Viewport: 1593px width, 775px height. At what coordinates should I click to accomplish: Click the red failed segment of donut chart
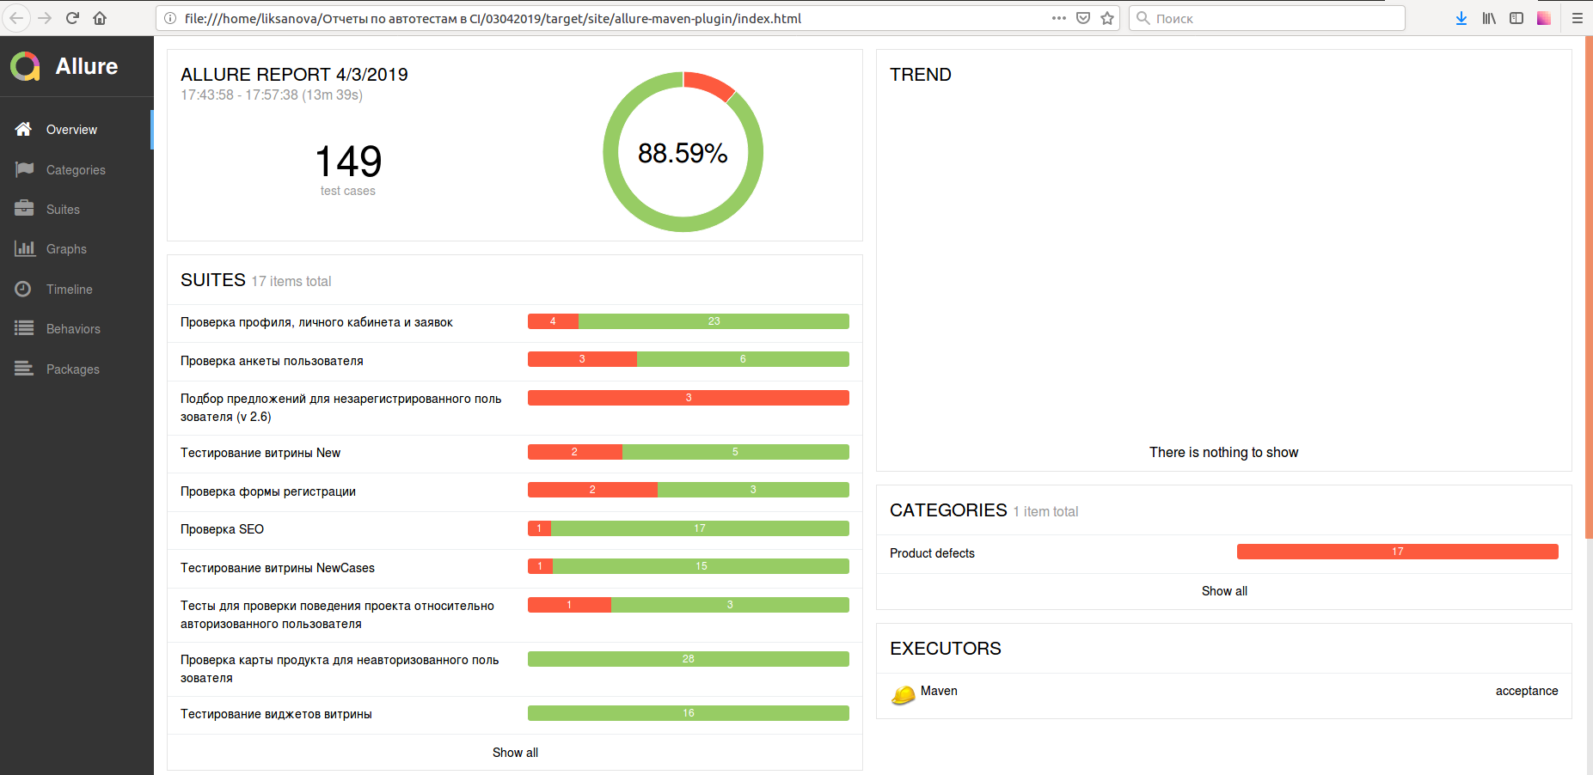pos(709,83)
